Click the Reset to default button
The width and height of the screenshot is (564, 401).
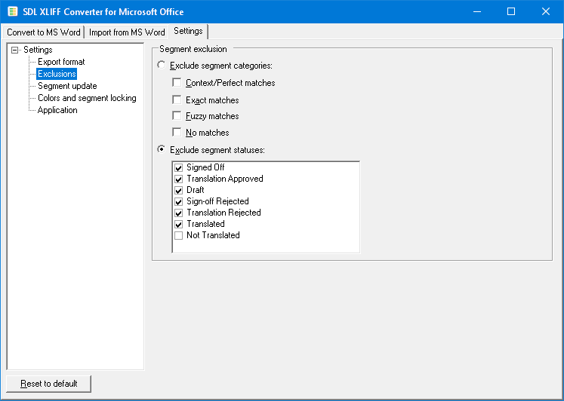pos(48,384)
